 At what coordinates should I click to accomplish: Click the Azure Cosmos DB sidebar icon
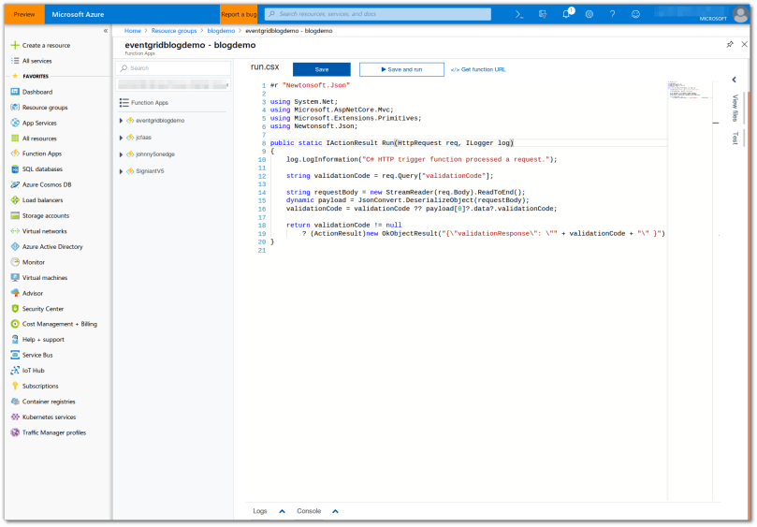click(15, 184)
